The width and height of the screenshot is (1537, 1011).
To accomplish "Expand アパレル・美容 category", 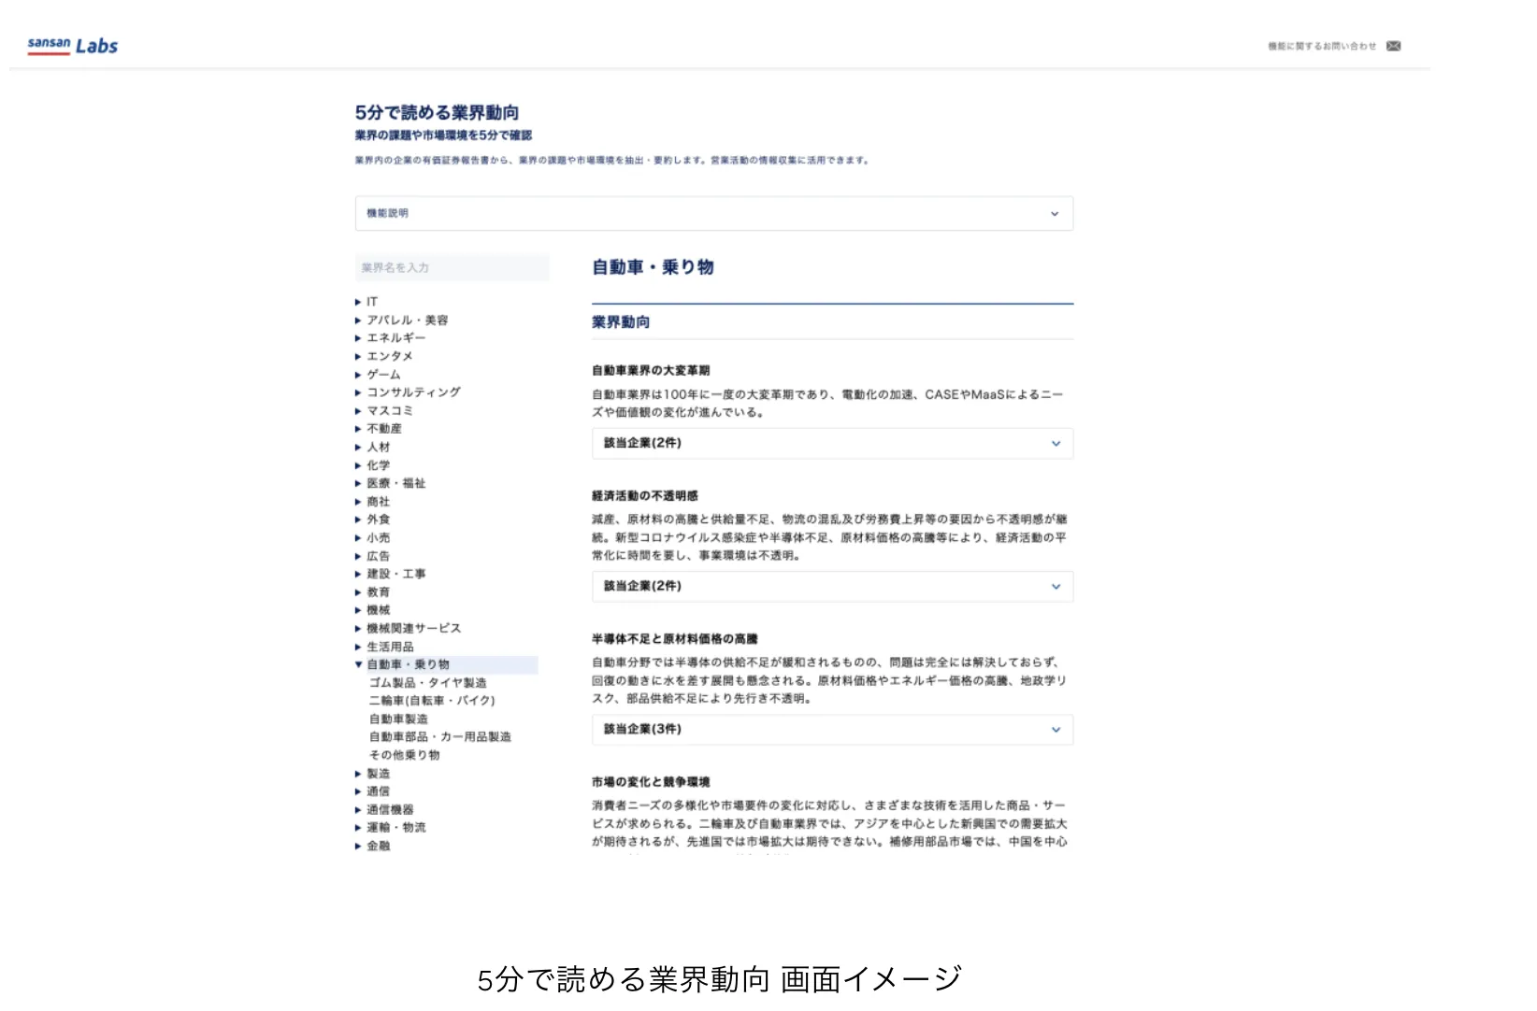I will coord(401,320).
